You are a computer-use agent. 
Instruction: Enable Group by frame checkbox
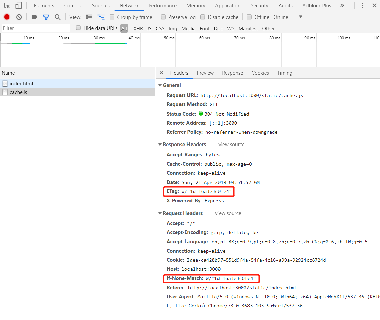tap(112, 17)
